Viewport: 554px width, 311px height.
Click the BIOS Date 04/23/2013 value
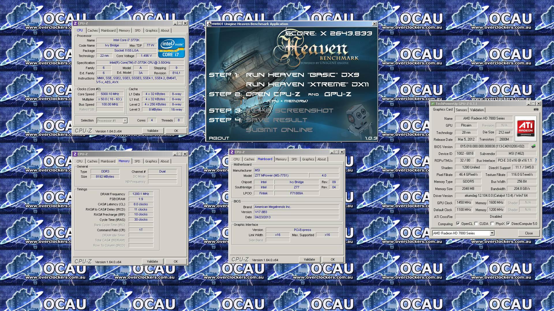[x=296, y=217]
